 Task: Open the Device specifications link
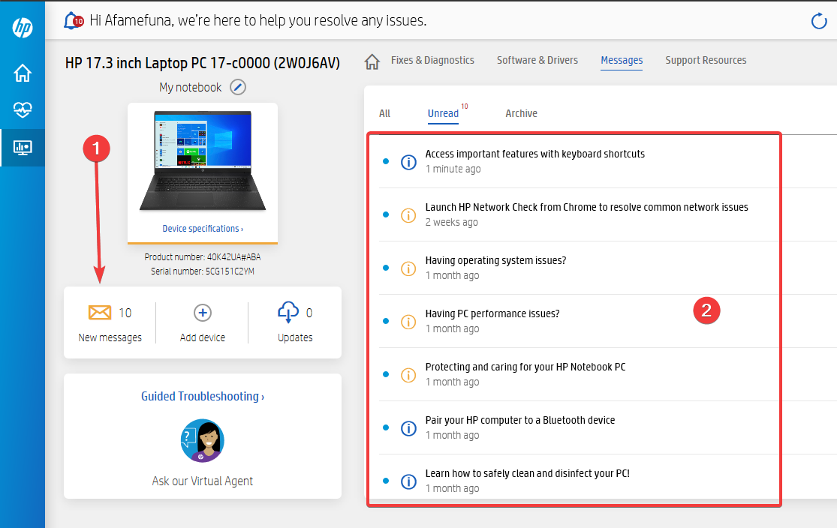[x=203, y=228]
